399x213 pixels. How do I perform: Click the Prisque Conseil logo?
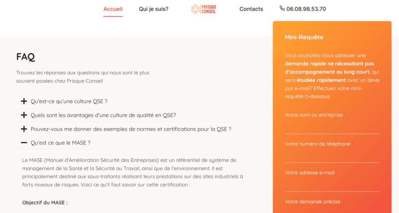tap(204, 9)
